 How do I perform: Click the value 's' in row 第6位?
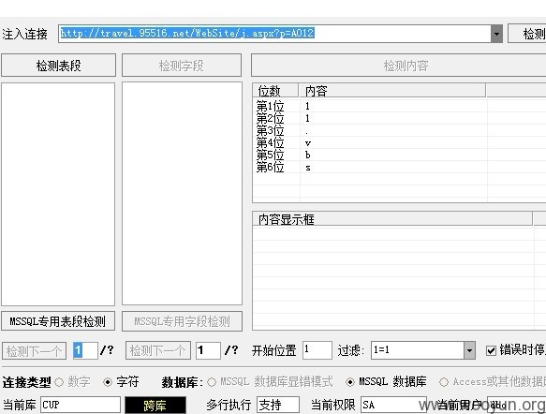click(308, 168)
